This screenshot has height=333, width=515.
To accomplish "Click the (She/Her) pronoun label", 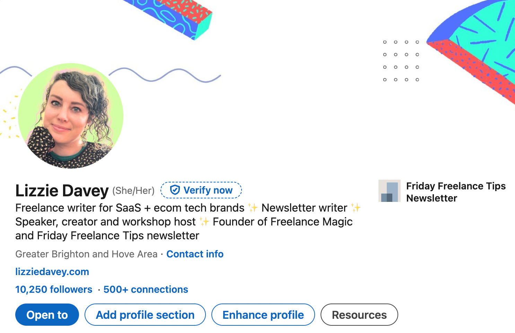I will click(133, 190).
